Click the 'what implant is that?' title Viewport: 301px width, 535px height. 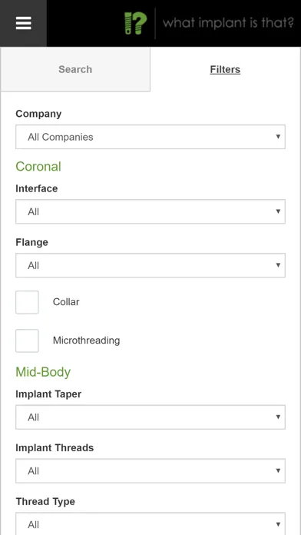(228, 23)
